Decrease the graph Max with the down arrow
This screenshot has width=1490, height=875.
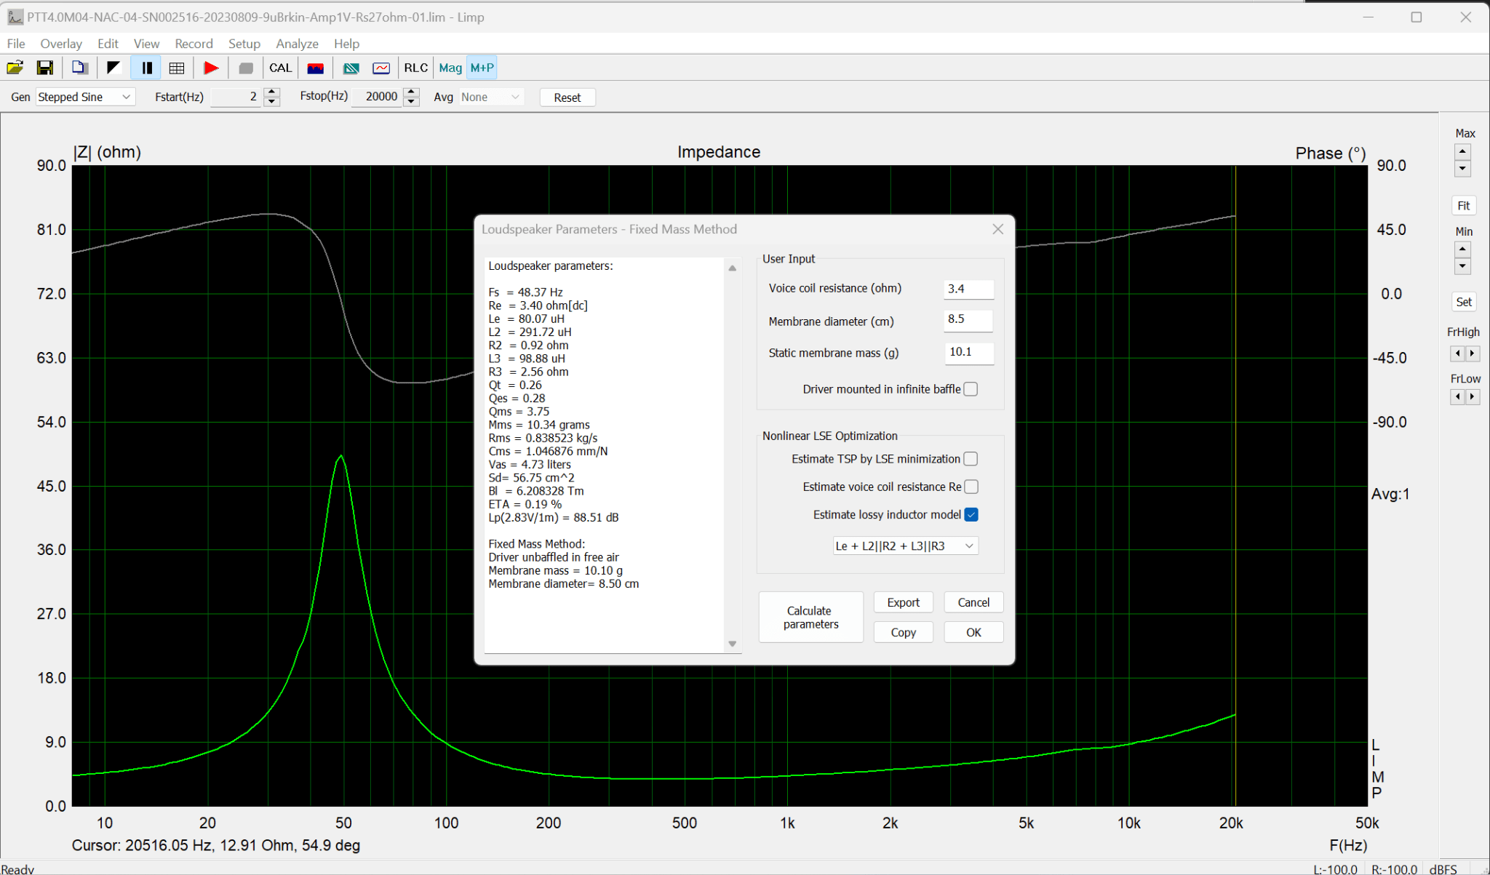coord(1462,169)
